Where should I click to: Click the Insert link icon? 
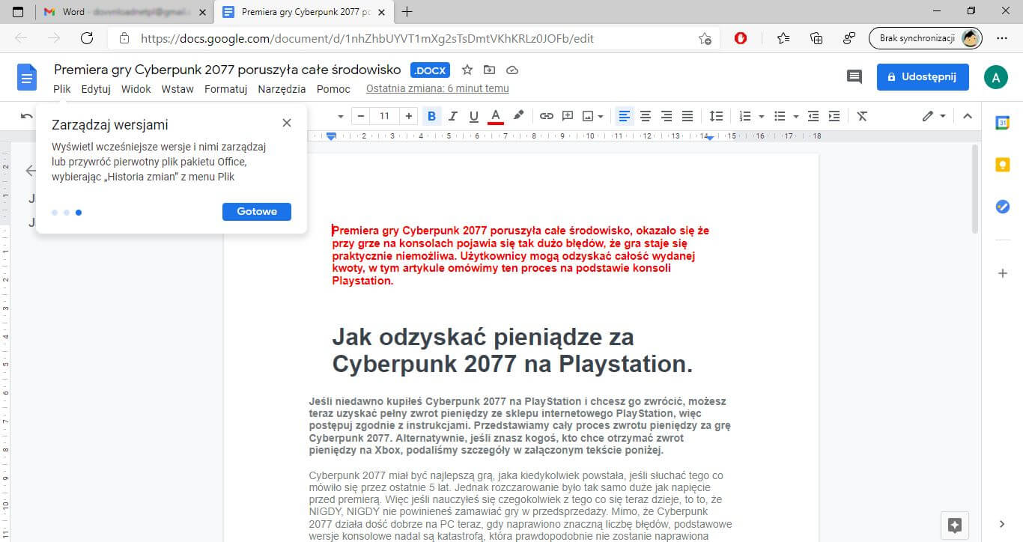[x=547, y=116]
